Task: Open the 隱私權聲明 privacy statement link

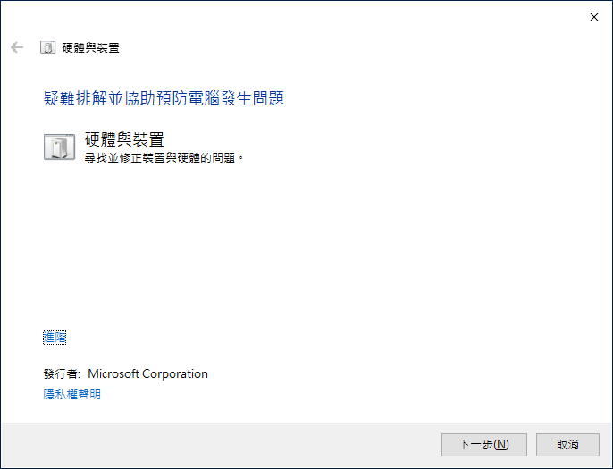Action: coord(71,394)
